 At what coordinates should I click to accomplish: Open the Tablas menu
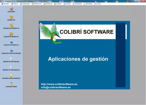pos(15,4)
